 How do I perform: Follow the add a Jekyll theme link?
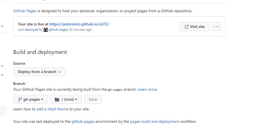pos(52,109)
